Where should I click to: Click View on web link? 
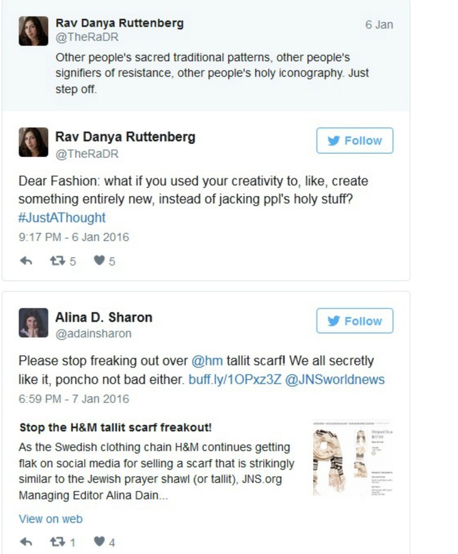[x=51, y=518]
